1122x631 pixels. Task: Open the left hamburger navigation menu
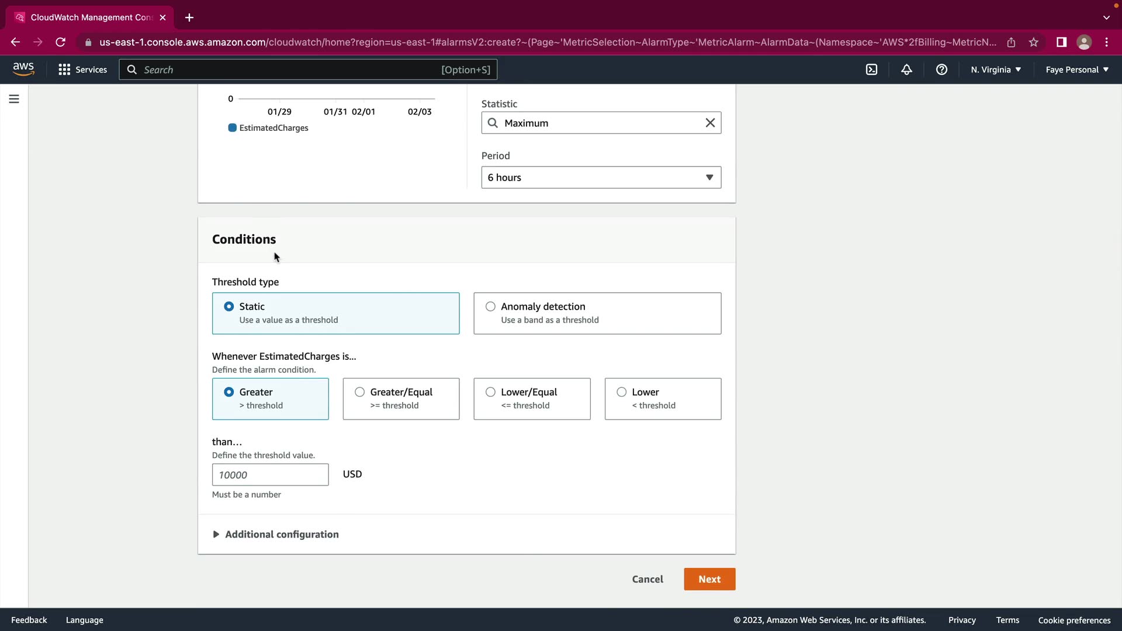14,99
